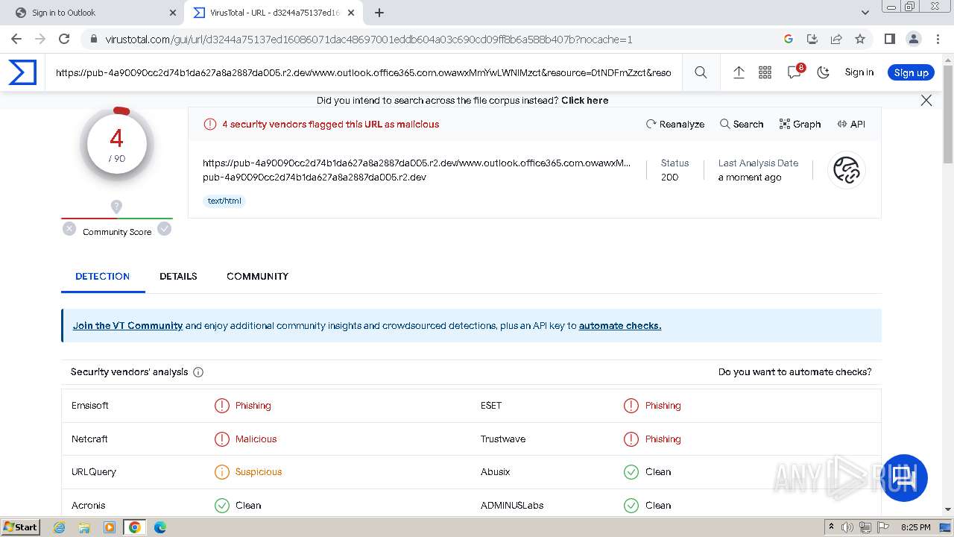Open the tab search dropdown chevron
Viewport: 954px width, 537px height.
(865, 13)
